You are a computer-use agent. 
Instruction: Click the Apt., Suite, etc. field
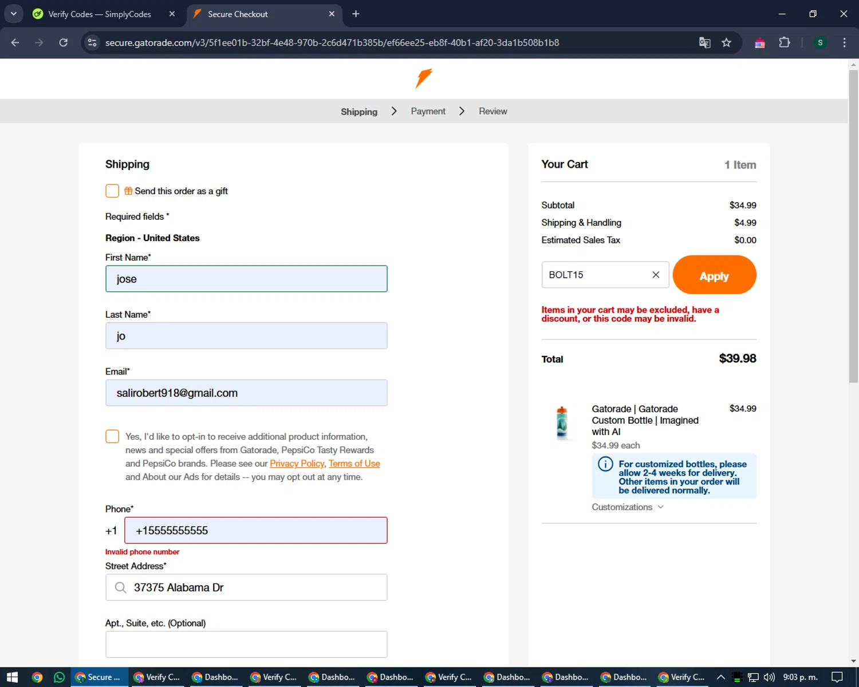[x=246, y=644]
